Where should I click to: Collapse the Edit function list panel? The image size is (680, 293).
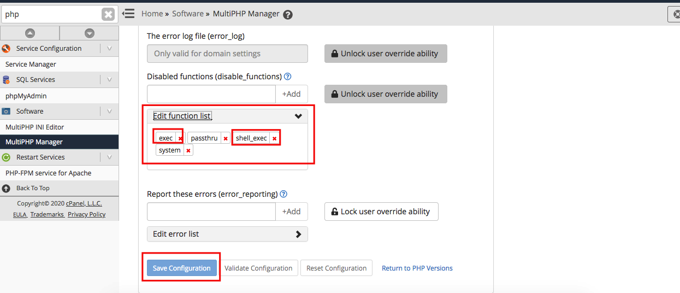(x=298, y=116)
